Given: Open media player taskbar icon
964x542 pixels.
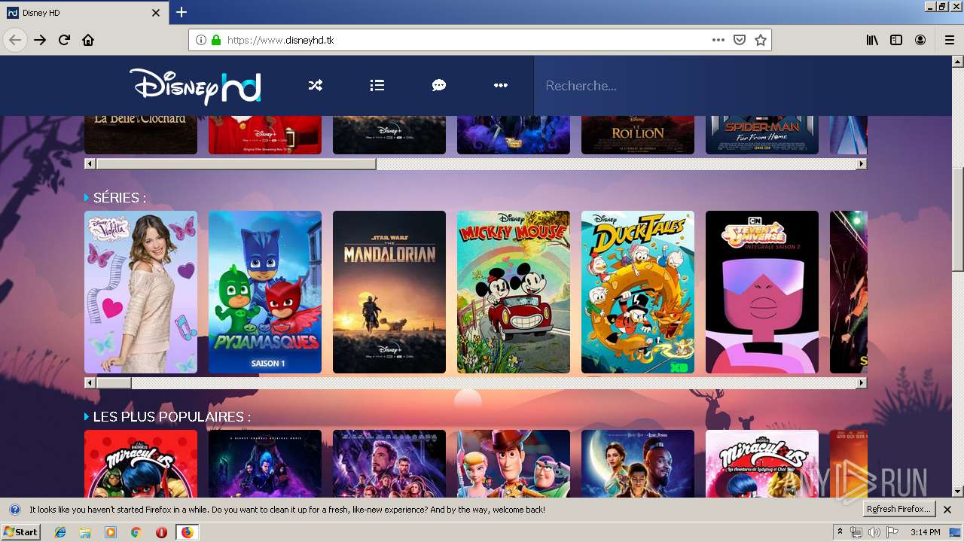Looking at the screenshot, I should pyautogui.click(x=111, y=532).
